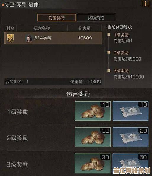Viewport: 152px width, 176px height.
Task: Click the 我的排名 summary bar
Action: coord(53,82)
